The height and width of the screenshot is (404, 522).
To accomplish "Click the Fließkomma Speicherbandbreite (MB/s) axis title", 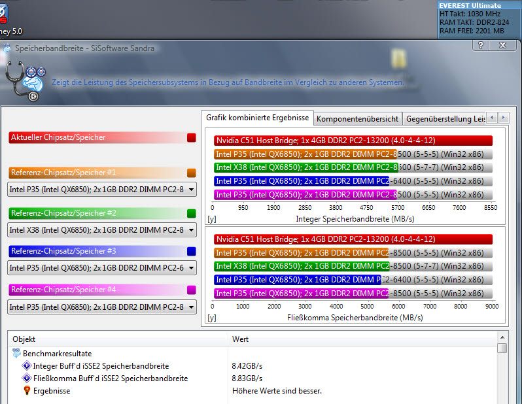I will tap(355, 318).
